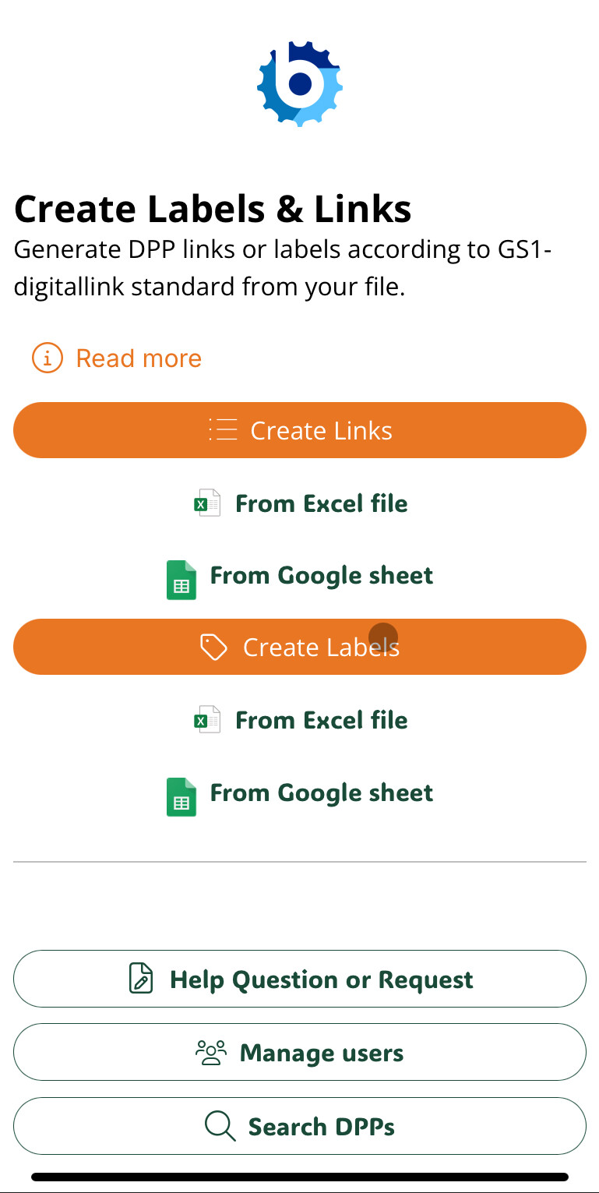Click the info icon beside Read more
This screenshot has height=1193, width=599.
[x=47, y=358]
